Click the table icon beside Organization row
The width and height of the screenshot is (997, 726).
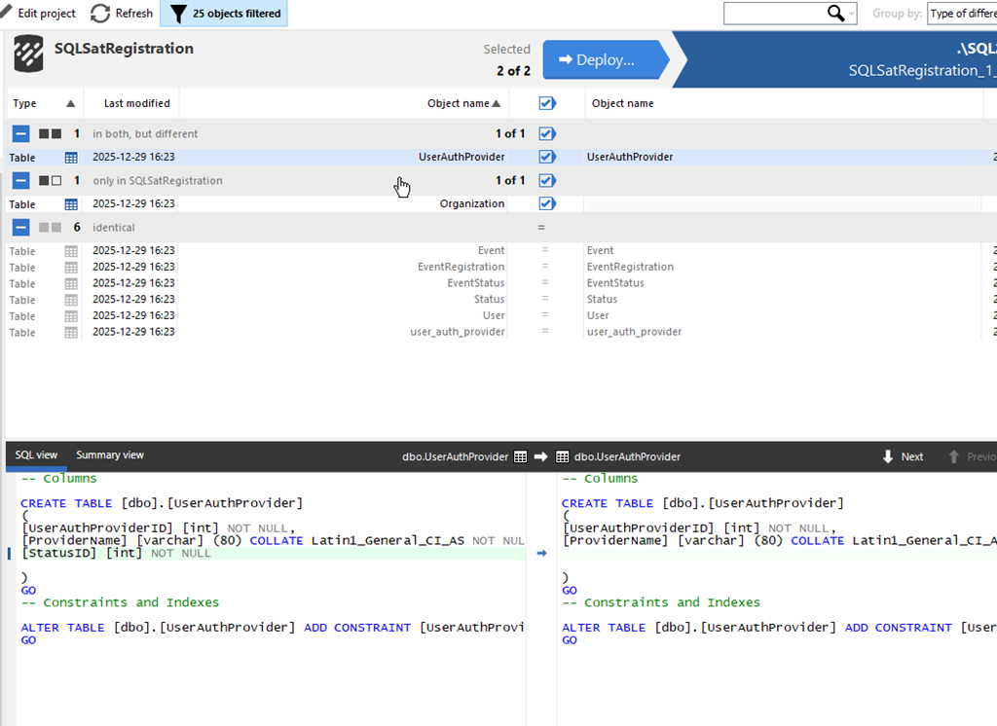pyautogui.click(x=71, y=204)
